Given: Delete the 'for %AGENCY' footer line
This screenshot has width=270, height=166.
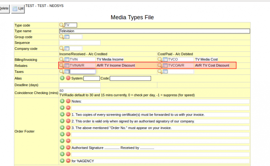Looking at the screenshot, I should pyautogui.click(x=68, y=161).
